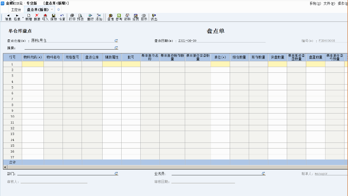Open the 系统 menu
This screenshot has height=196, width=348.
click(x=315, y=3)
